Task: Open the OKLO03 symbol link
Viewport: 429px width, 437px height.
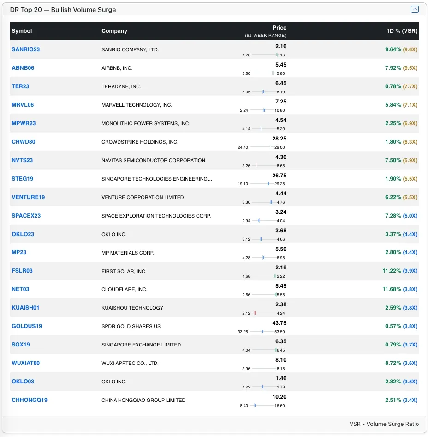Action: pyautogui.click(x=23, y=381)
